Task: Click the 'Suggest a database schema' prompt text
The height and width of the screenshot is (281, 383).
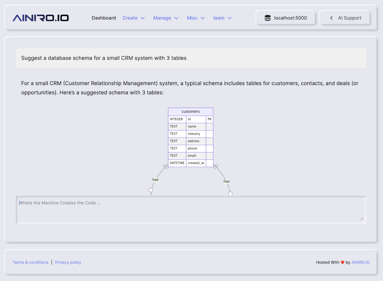Action: (x=104, y=58)
